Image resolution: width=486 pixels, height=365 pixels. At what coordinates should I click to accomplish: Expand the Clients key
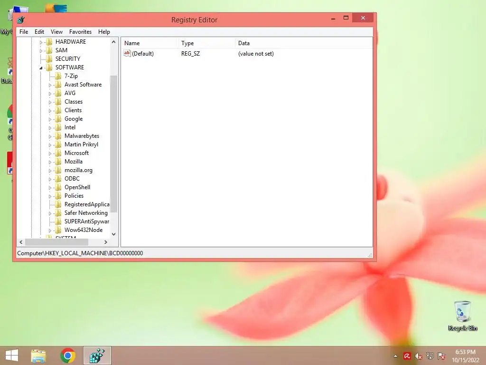[50, 111]
